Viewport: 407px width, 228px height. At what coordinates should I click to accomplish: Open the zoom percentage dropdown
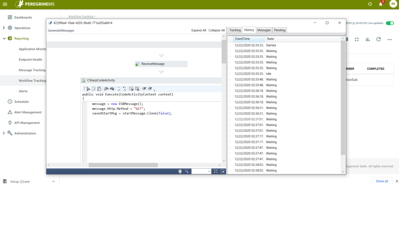(x=201, y=171)
